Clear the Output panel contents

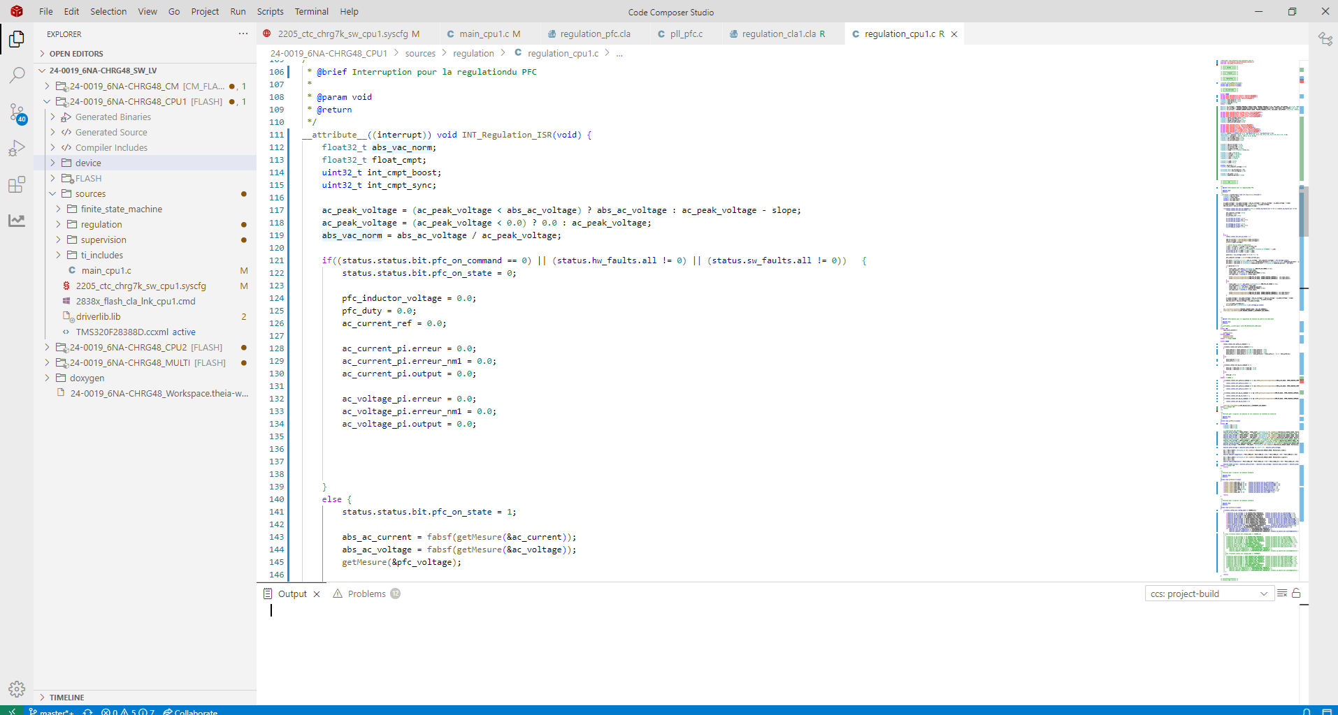(1281, 594)
